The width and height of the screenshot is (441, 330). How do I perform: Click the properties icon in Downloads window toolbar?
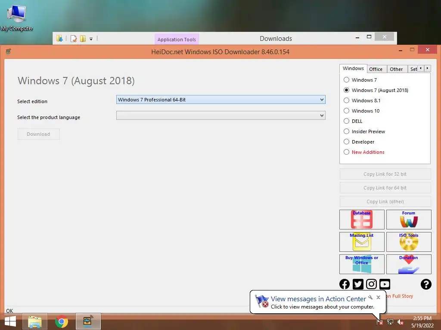point(74,39)
